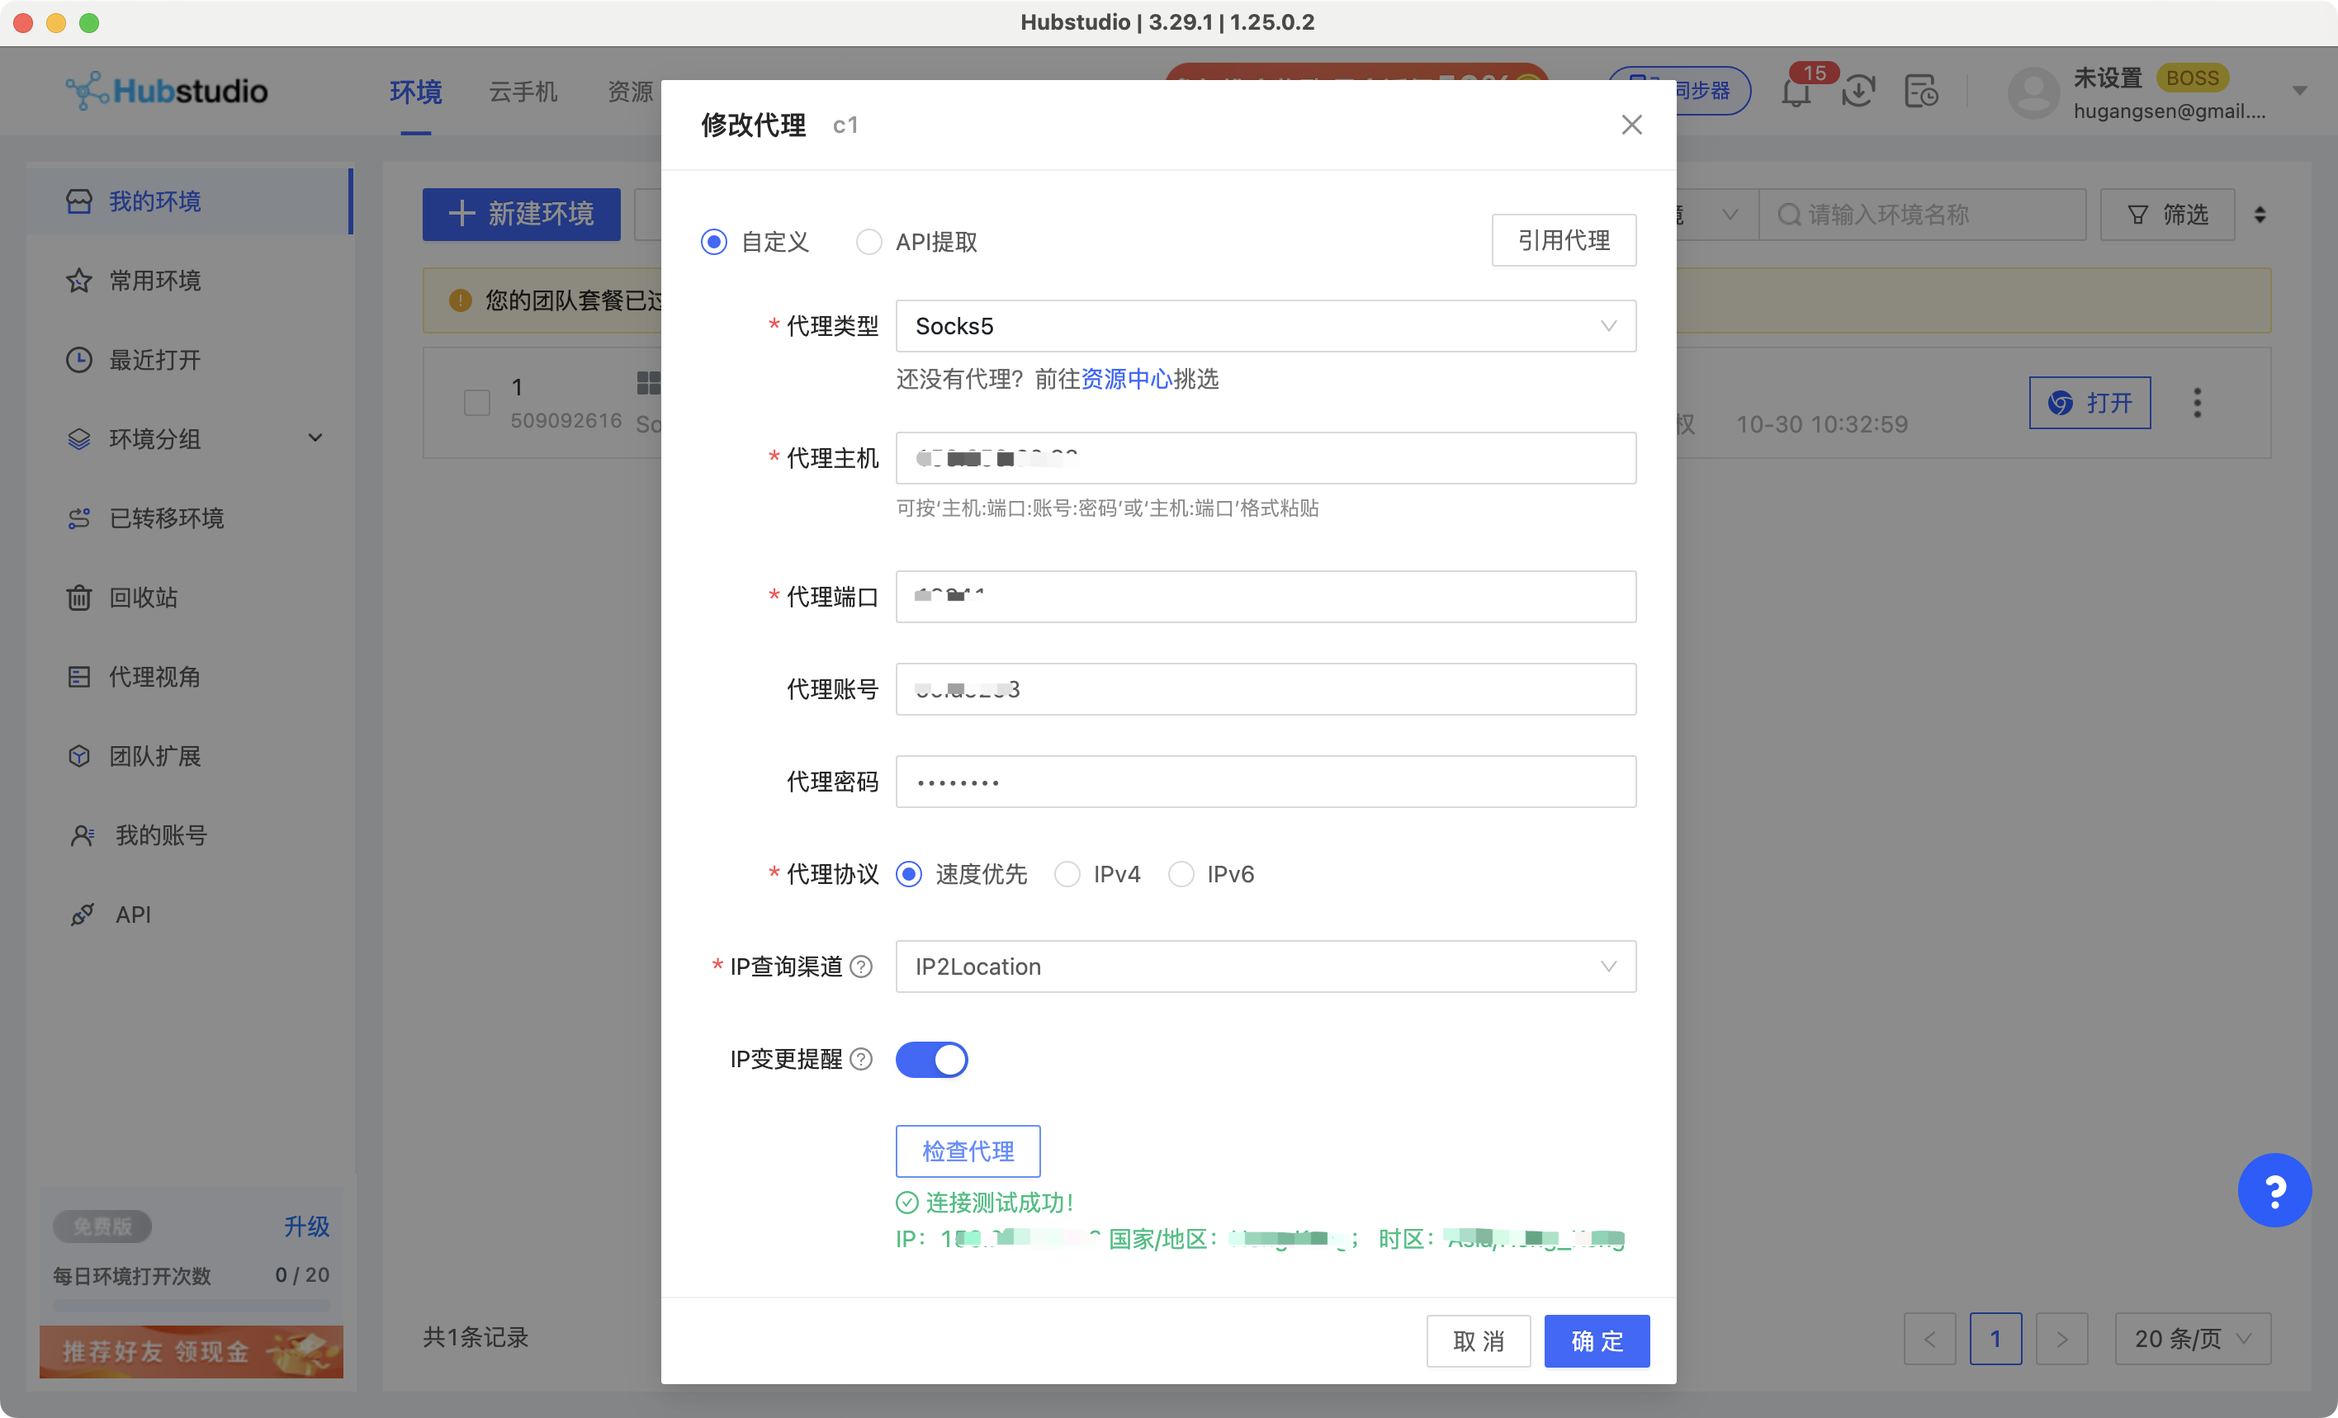2338x1418 pixels.
Task: Click the help icon next to IP查询渠道
Action: coord(860,967)
